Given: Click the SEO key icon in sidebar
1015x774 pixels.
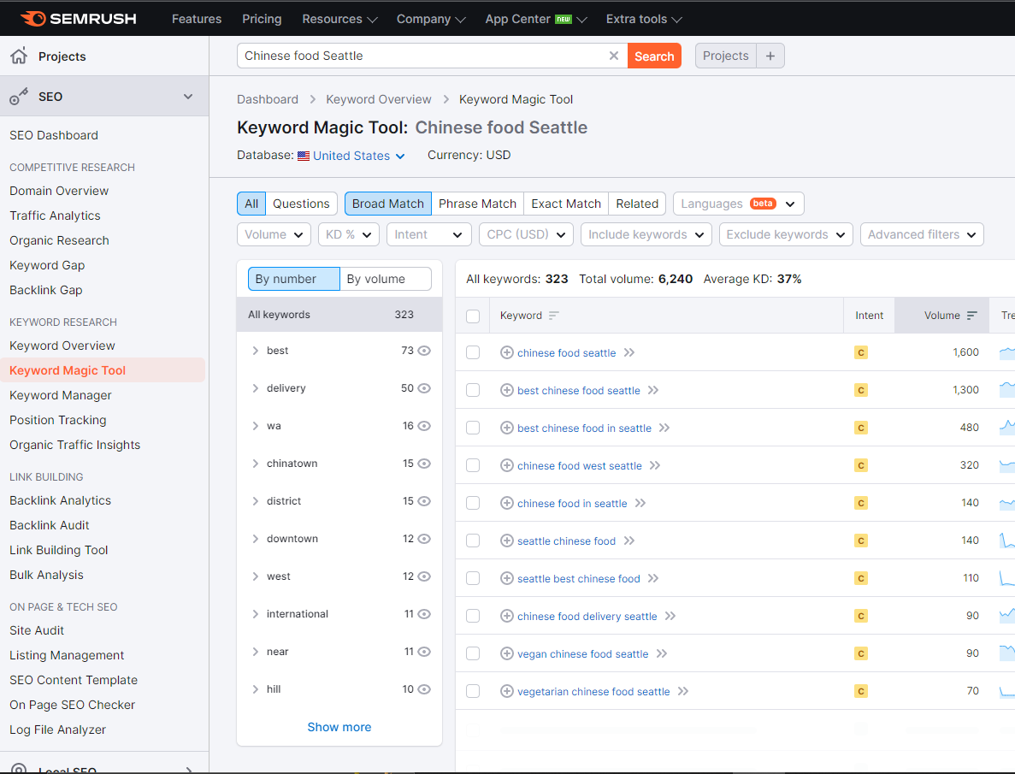Looking at the screenshot, I should point(19,97).
